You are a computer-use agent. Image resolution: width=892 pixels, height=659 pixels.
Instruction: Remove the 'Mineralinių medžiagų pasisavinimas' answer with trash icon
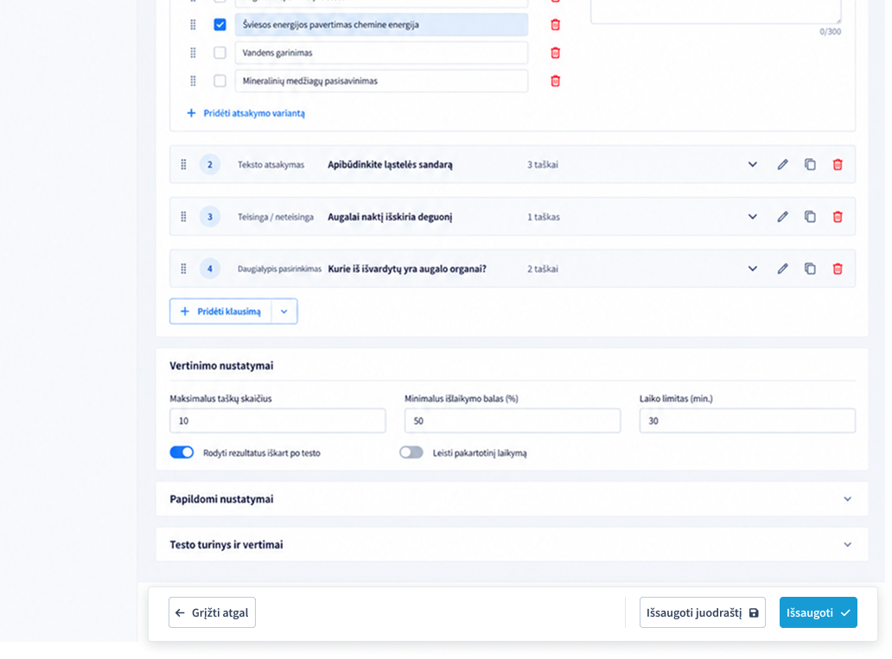(x=555, y=80)
